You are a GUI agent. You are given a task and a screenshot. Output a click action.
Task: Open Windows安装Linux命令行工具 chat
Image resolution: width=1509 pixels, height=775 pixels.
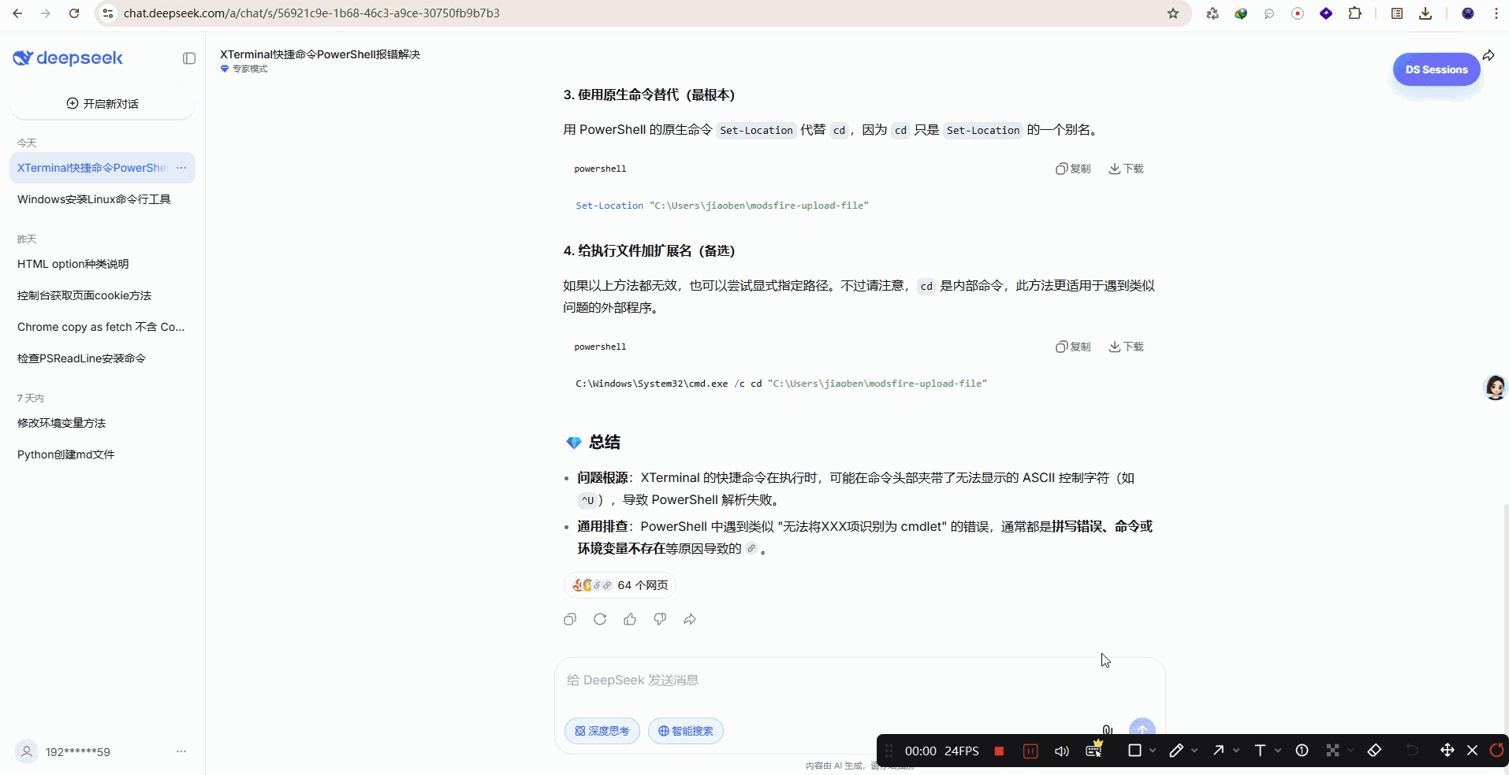coord(102,199)
